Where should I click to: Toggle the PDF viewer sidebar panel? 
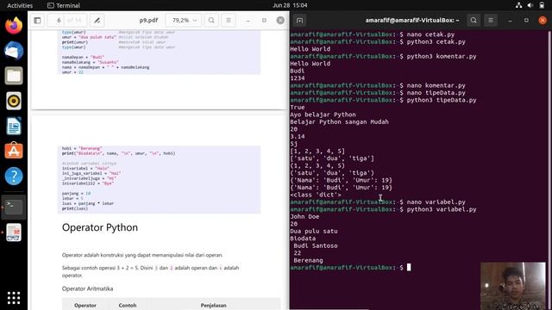(37, 21)
